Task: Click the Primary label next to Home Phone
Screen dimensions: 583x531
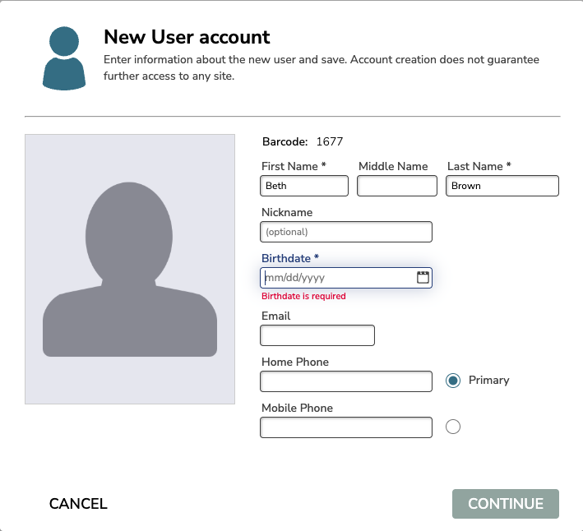Action: [x=488, y=380]
